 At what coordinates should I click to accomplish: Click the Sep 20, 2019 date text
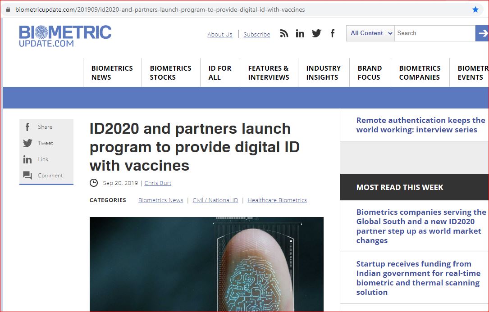(x=120, y=183)
